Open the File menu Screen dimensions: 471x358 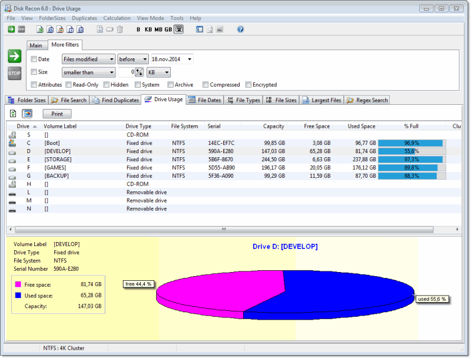[11, 18]
